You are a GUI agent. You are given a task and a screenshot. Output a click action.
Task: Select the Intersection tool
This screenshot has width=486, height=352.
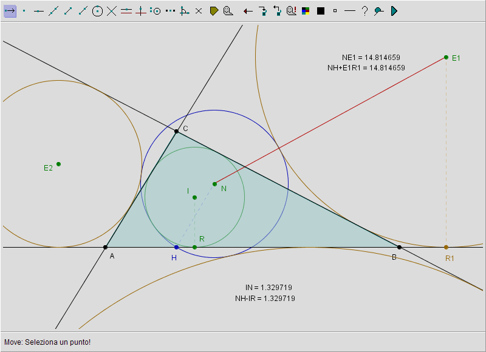[x=112, y=11]
